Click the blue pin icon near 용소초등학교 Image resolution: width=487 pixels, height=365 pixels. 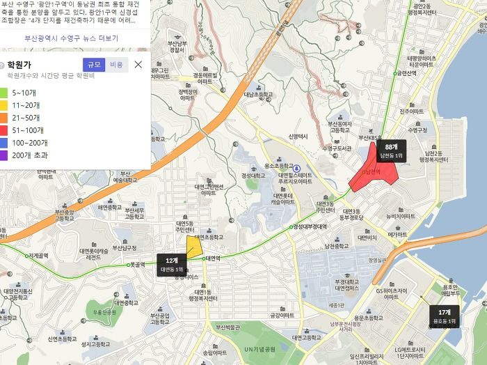coord(297,169)
